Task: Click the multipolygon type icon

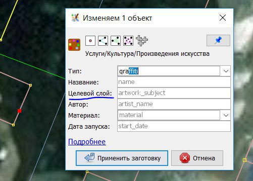Action: (x=128, y=41)
